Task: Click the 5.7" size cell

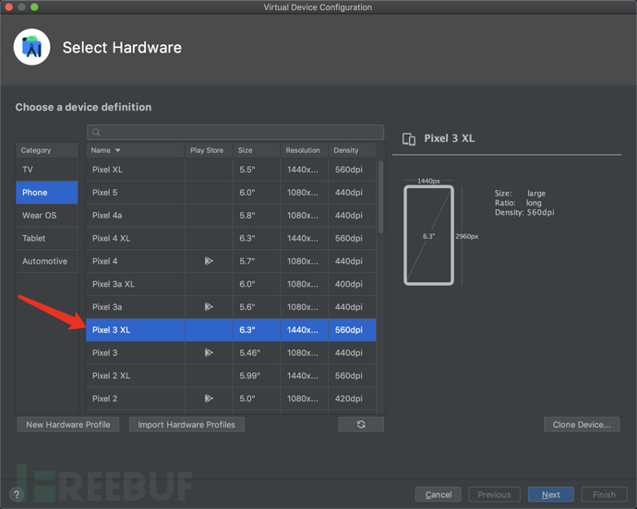Action: click(257, 261)
